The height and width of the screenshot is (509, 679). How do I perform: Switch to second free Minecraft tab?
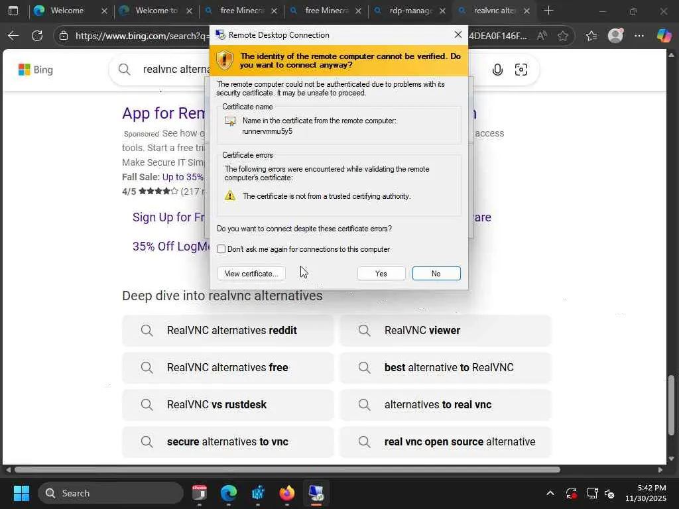(x=326, y=11)
